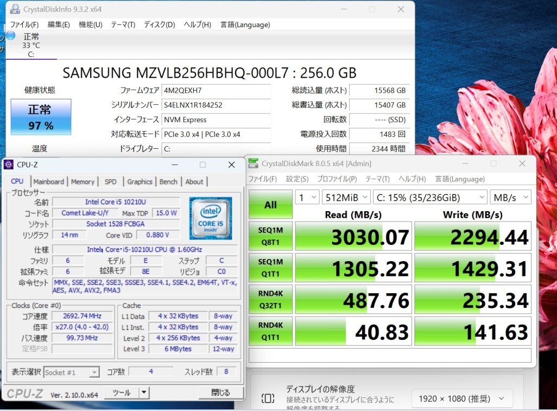Open 編集 menu in CrystalDiskInfo
Screen dimensions: 557x411
point(59,24)
